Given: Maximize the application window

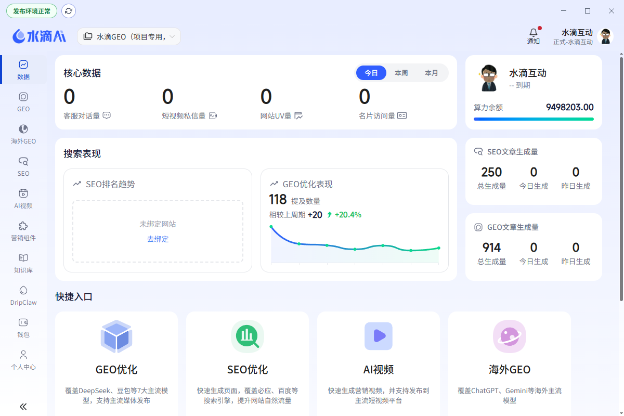Looking at the screenshot, I should click(x=588, y=11).
